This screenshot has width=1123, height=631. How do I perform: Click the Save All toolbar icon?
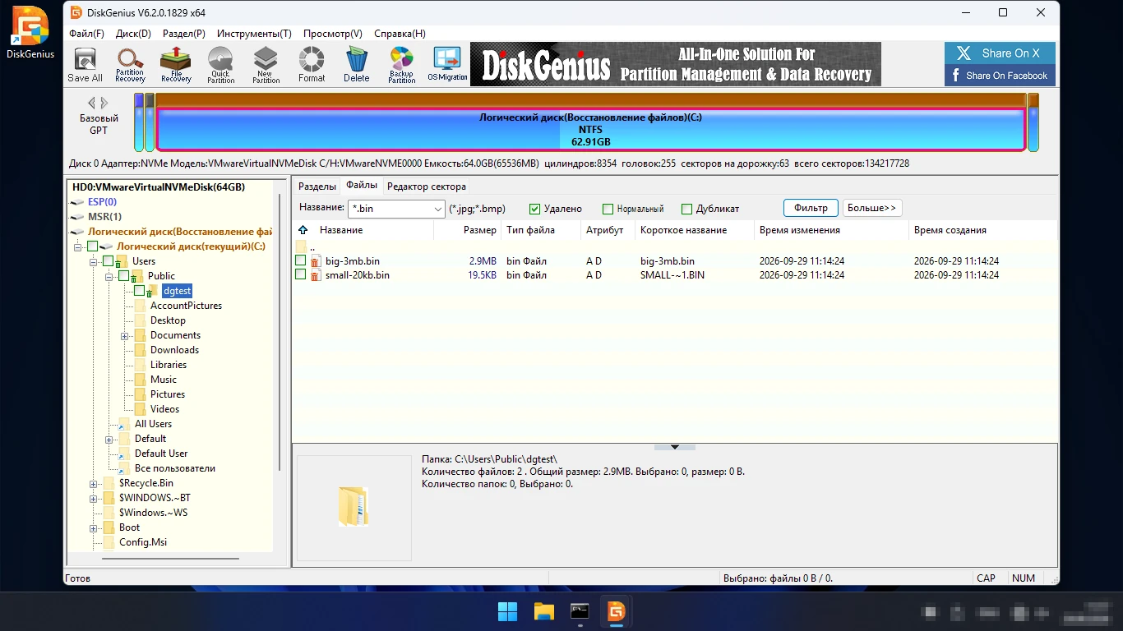[85, 64]
